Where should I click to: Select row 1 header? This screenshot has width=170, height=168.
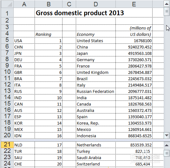[x=7, y=13]
